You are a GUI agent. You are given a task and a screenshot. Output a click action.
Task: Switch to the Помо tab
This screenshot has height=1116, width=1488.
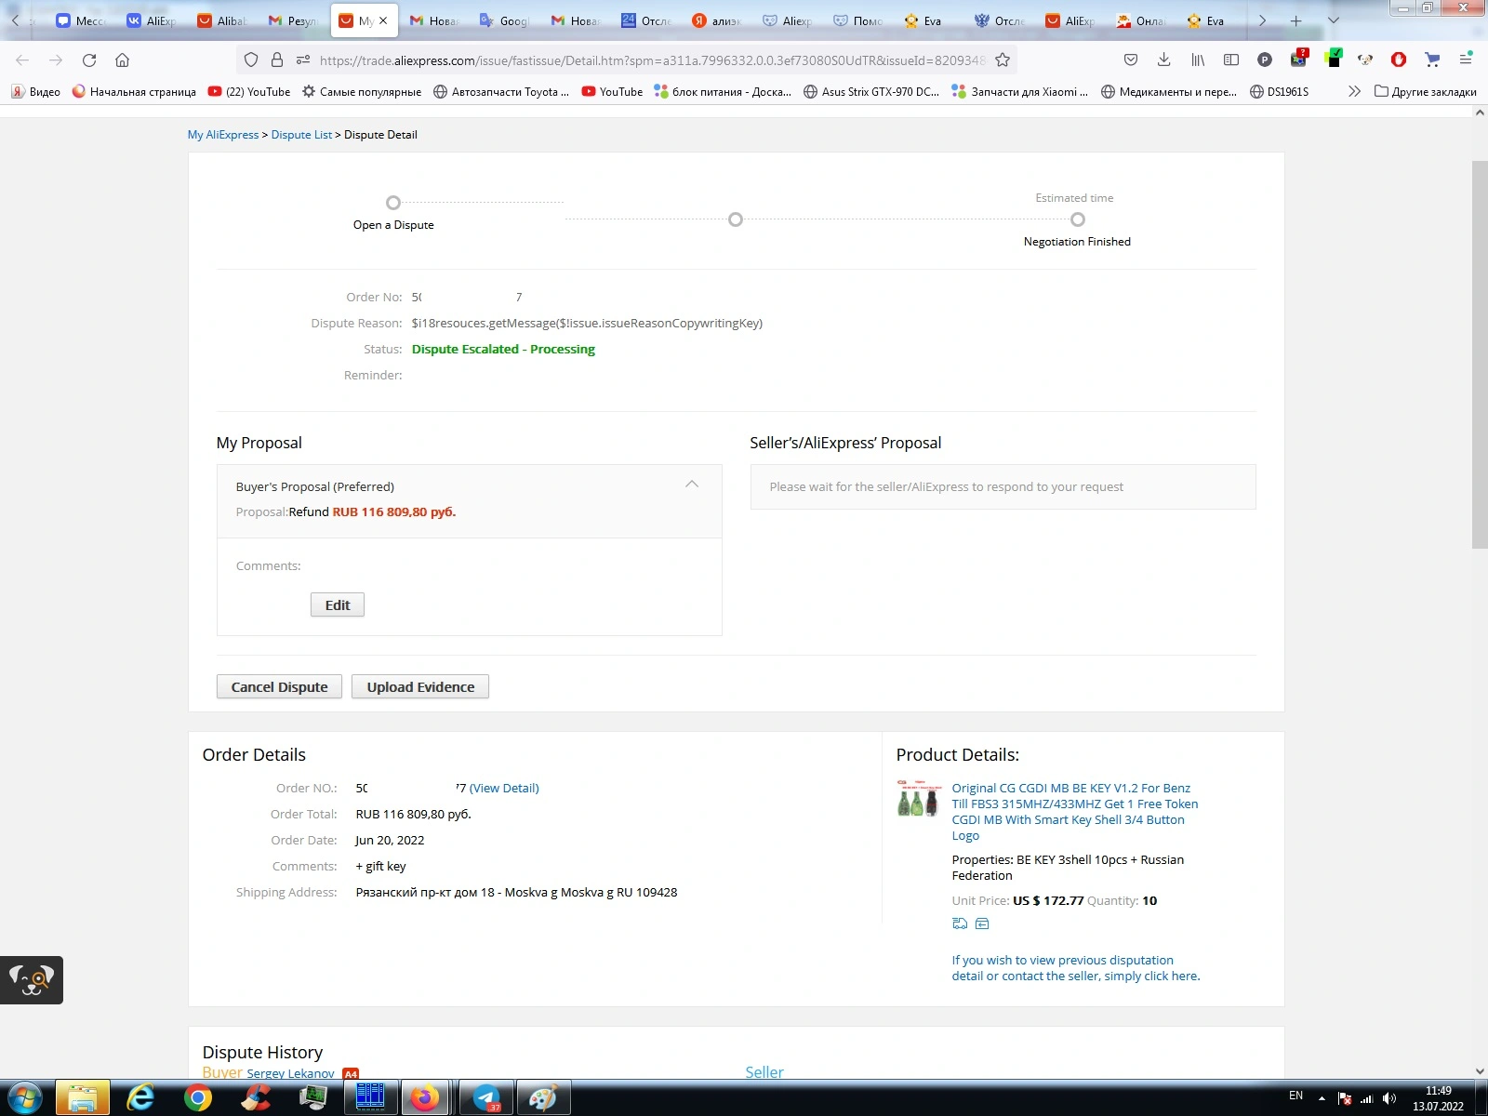click(x=858, y=20)
